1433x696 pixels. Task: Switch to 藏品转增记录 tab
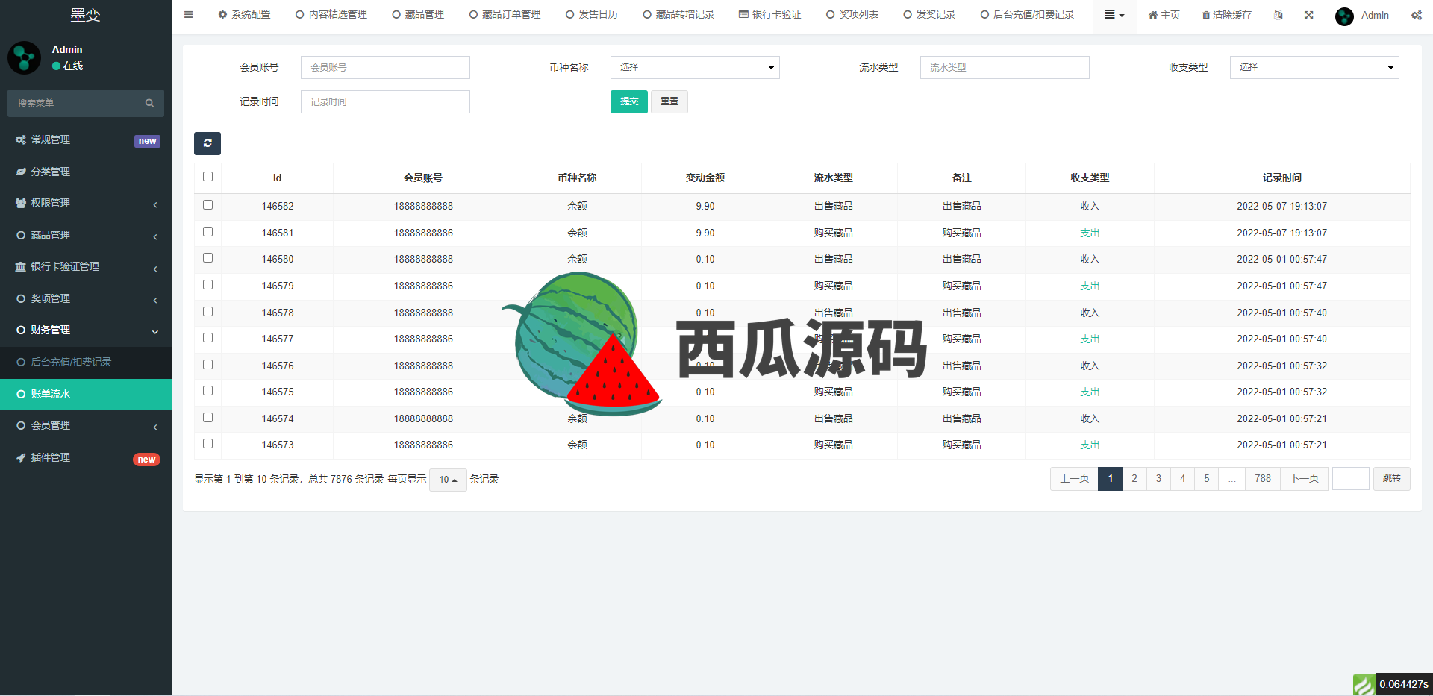tap(678, 15)
